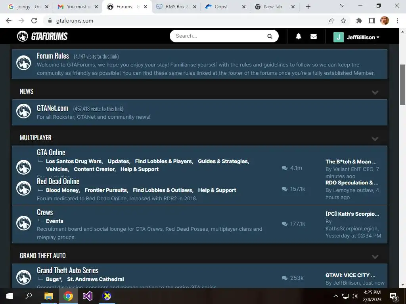Open Visual Studio from taskbar
Screen dimensions: 406x304
(88, 296)
